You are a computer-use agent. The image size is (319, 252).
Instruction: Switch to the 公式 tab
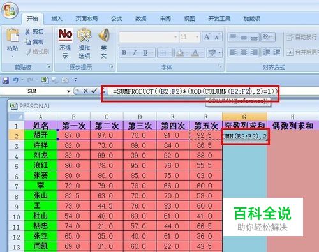[117, 19]
